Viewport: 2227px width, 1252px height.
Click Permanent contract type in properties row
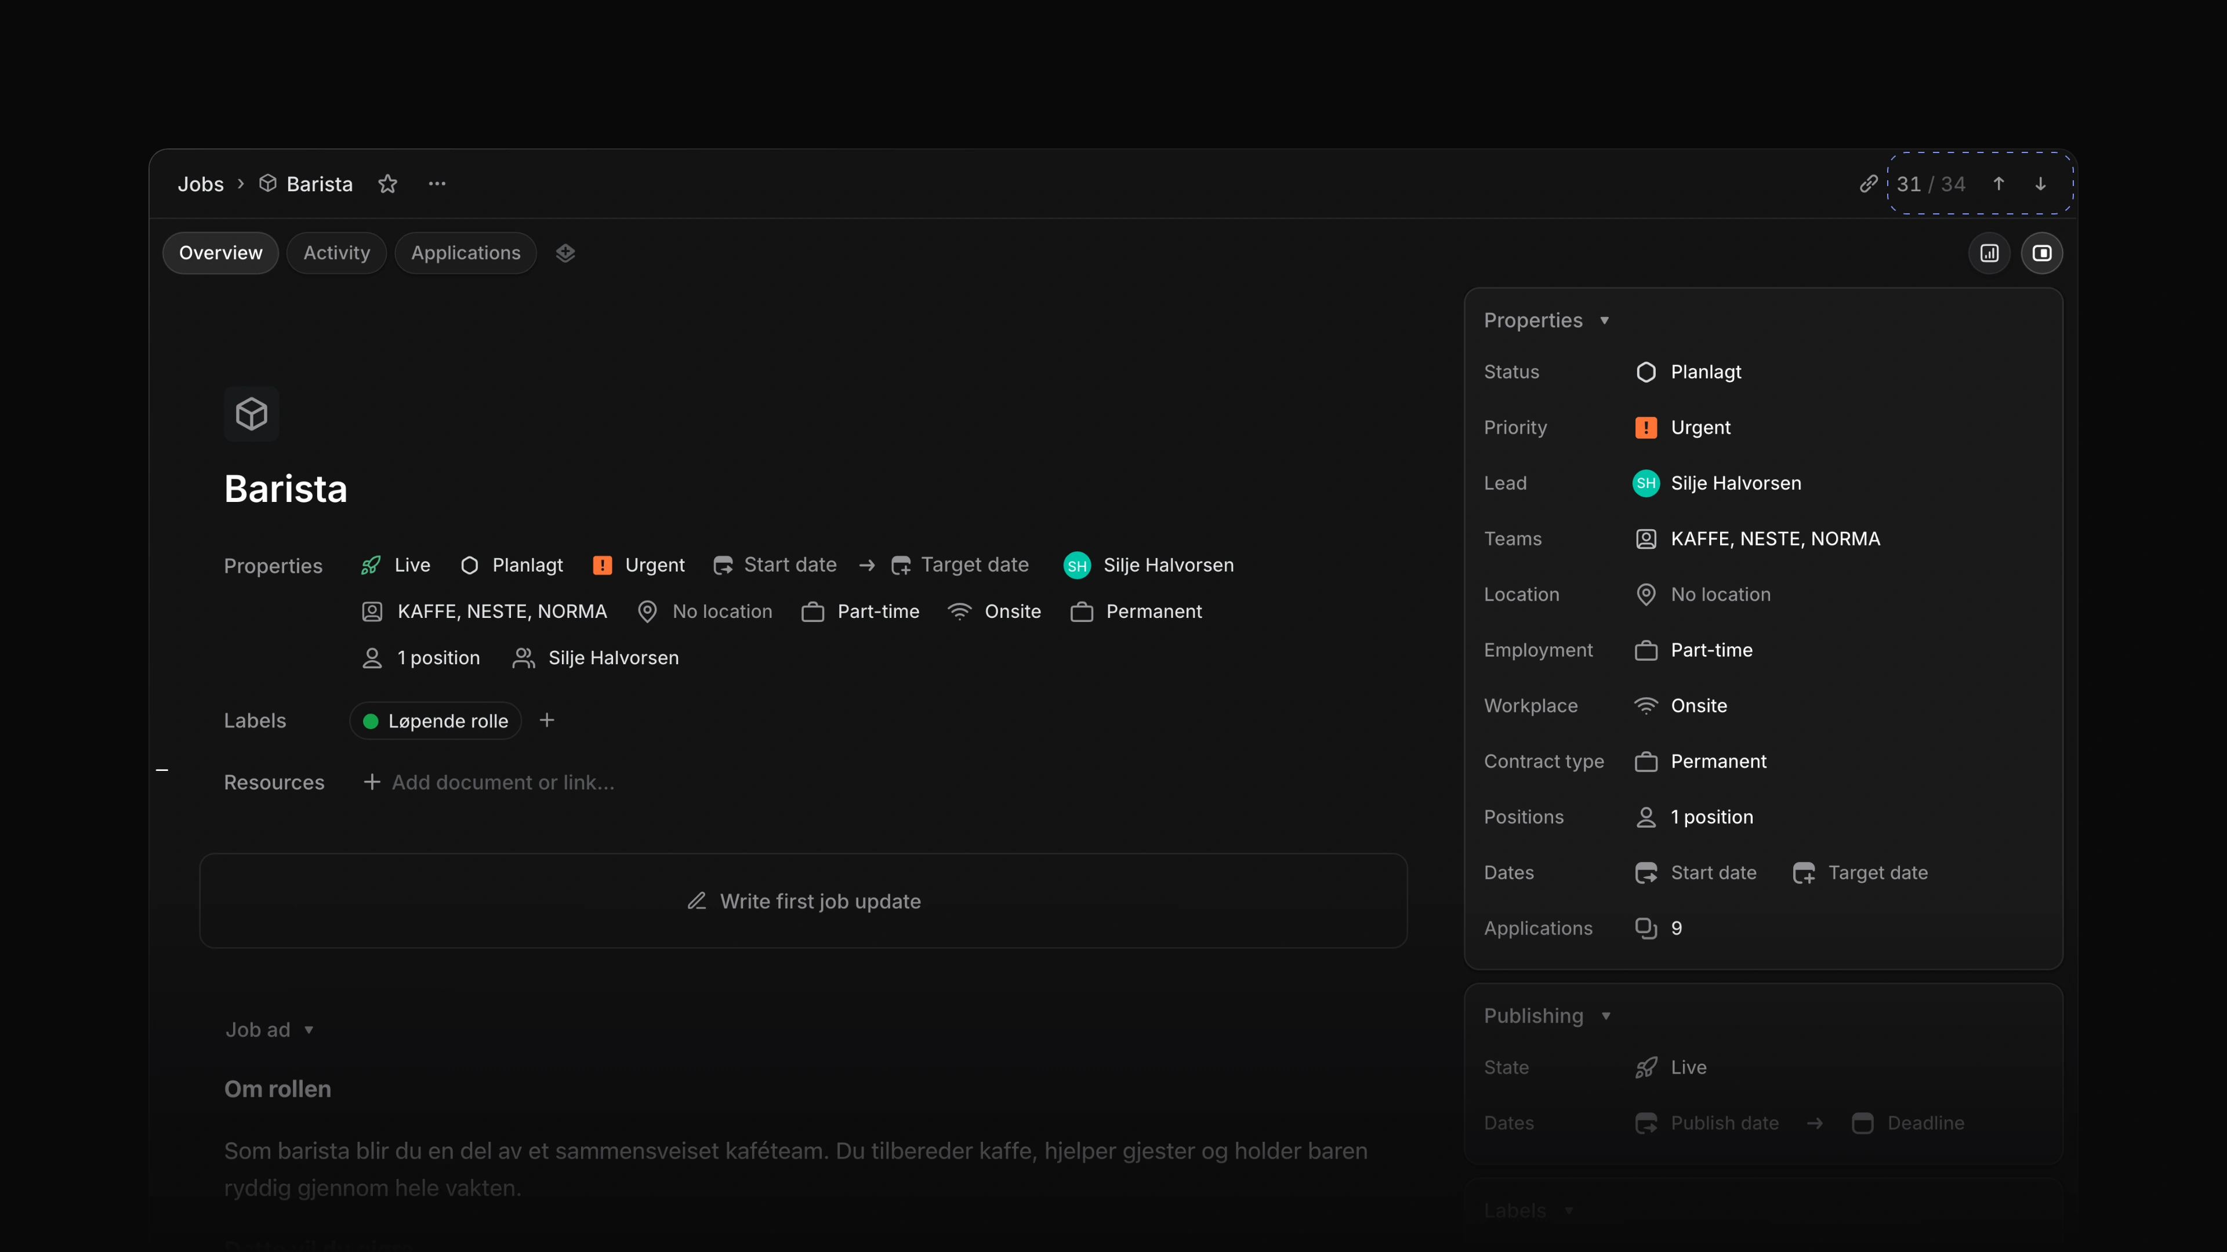(x=1136, y=612)
